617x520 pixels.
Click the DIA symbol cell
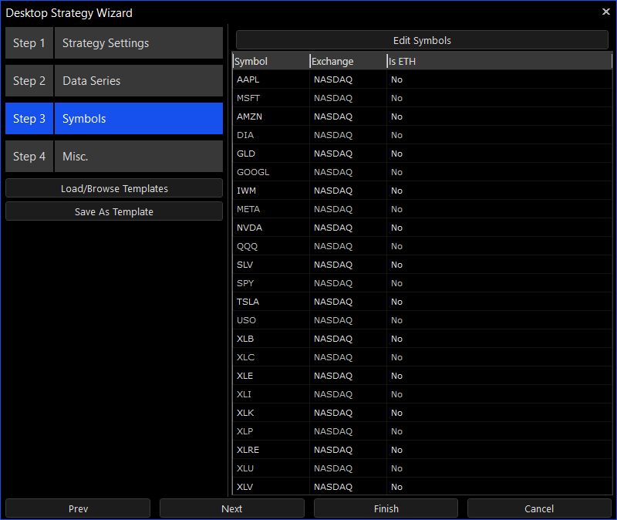271,135
